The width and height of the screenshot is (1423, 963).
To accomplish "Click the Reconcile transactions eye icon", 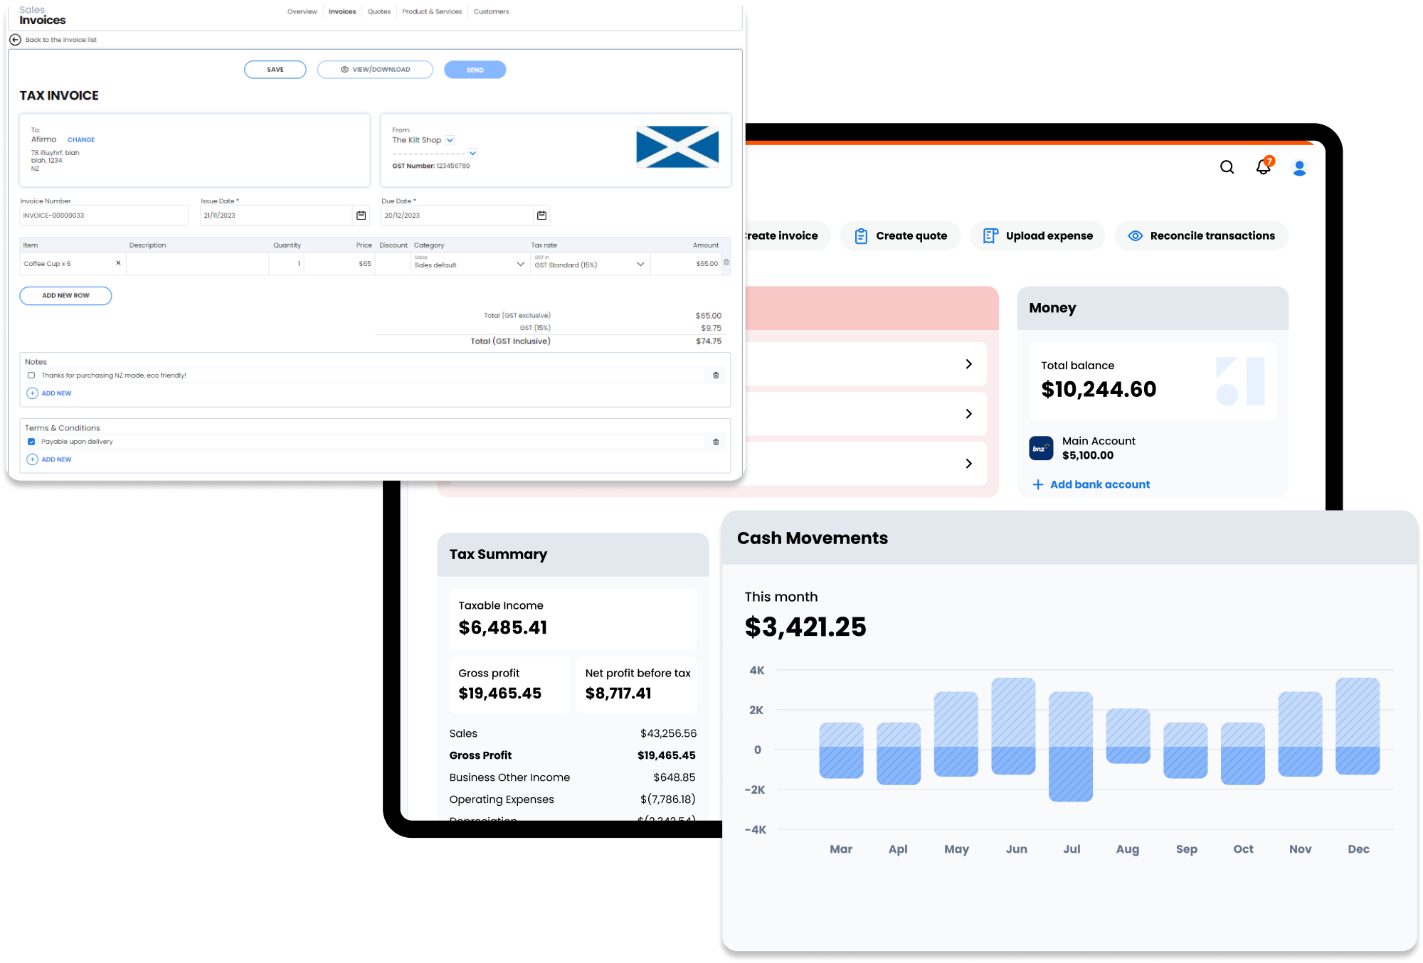I will click(x=1135, y=235).
